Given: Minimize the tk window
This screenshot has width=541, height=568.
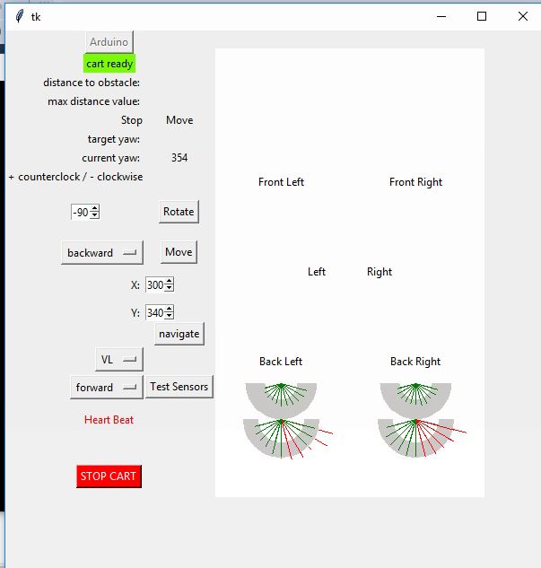Looking at the screenshot, I should [x=441, y=16].
